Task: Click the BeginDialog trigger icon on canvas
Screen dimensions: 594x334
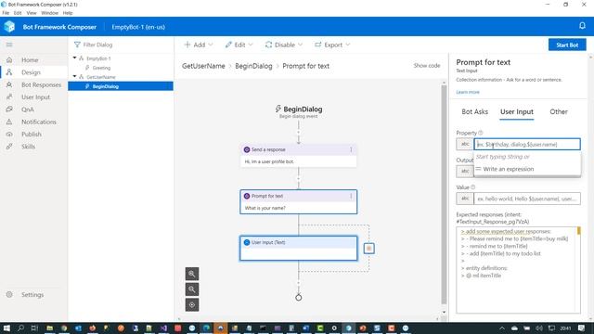Action: click(x=278, y=109)
